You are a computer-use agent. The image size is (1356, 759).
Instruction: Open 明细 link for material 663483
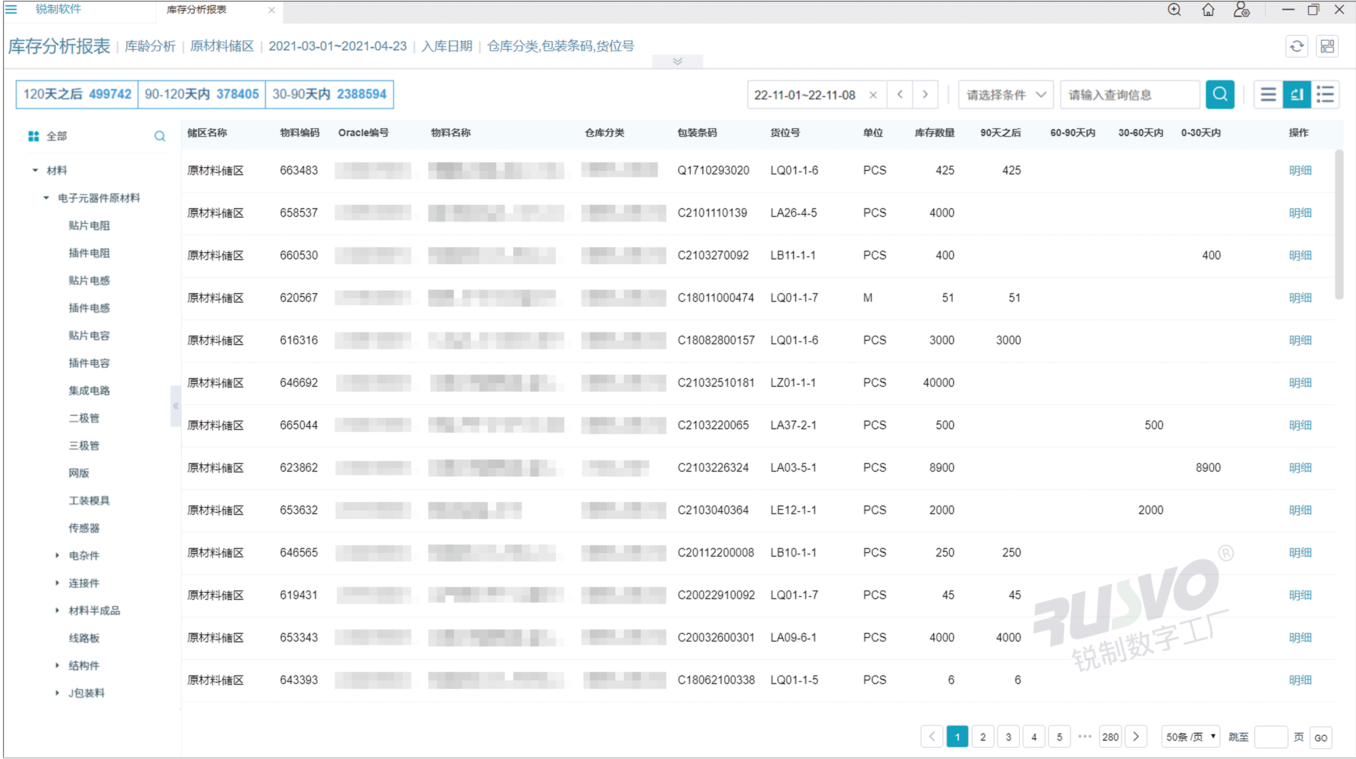1300,170
